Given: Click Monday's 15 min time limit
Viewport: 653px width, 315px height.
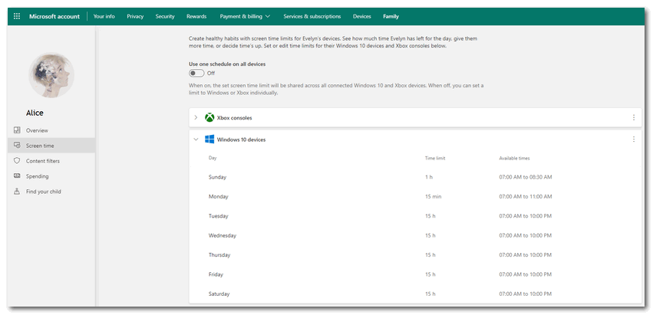Looking at the screenshot, I should (433, 196).
